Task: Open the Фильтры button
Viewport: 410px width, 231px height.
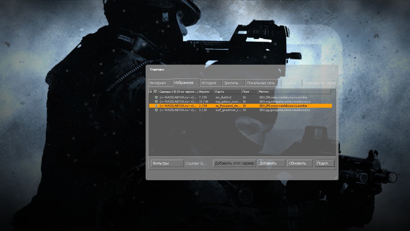Action: 167,163
